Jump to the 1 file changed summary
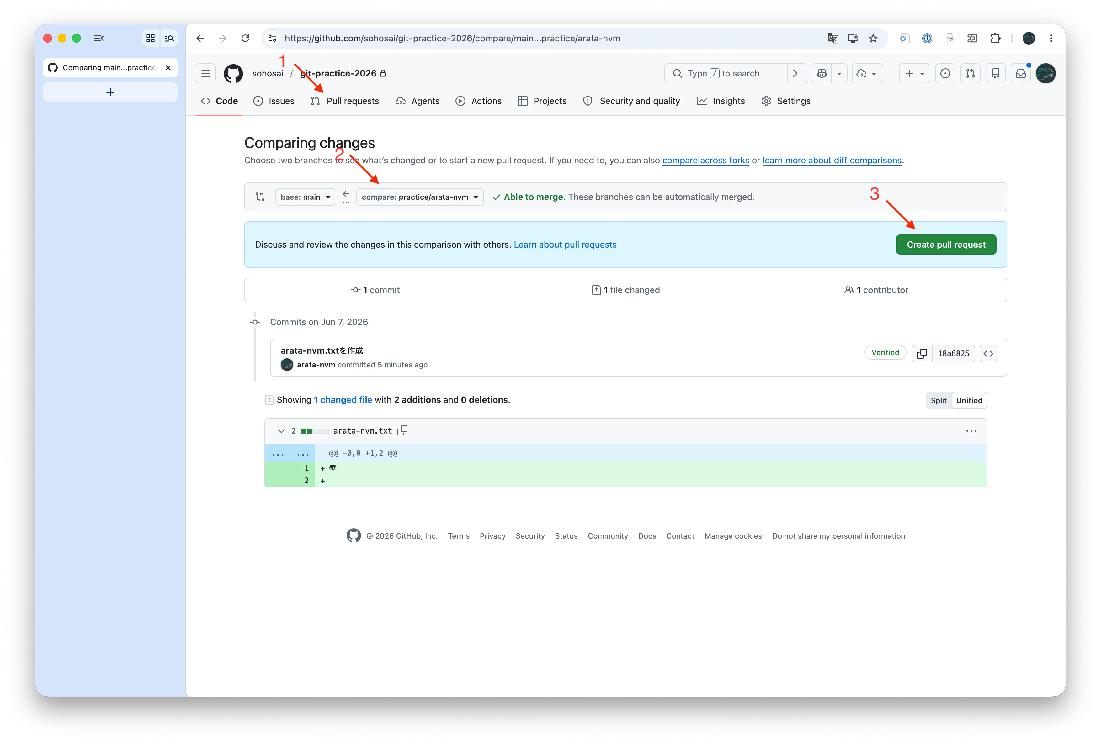Image resolution: width=1101 pixels, height=743 pixels. pos(625,290)
